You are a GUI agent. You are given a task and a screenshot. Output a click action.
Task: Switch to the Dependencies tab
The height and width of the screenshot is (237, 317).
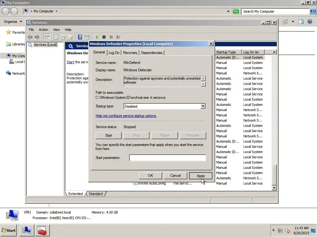(152, 52)
